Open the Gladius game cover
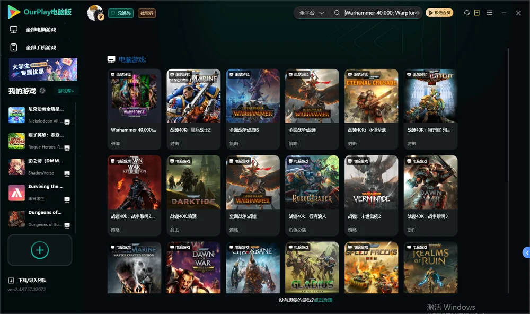Viewport: 530px width, 314px height. pos(312,267)
